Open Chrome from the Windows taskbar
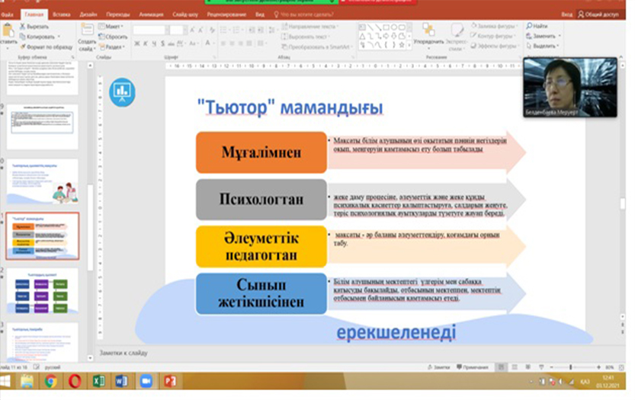The image size is (635, 400). [50, 381]
